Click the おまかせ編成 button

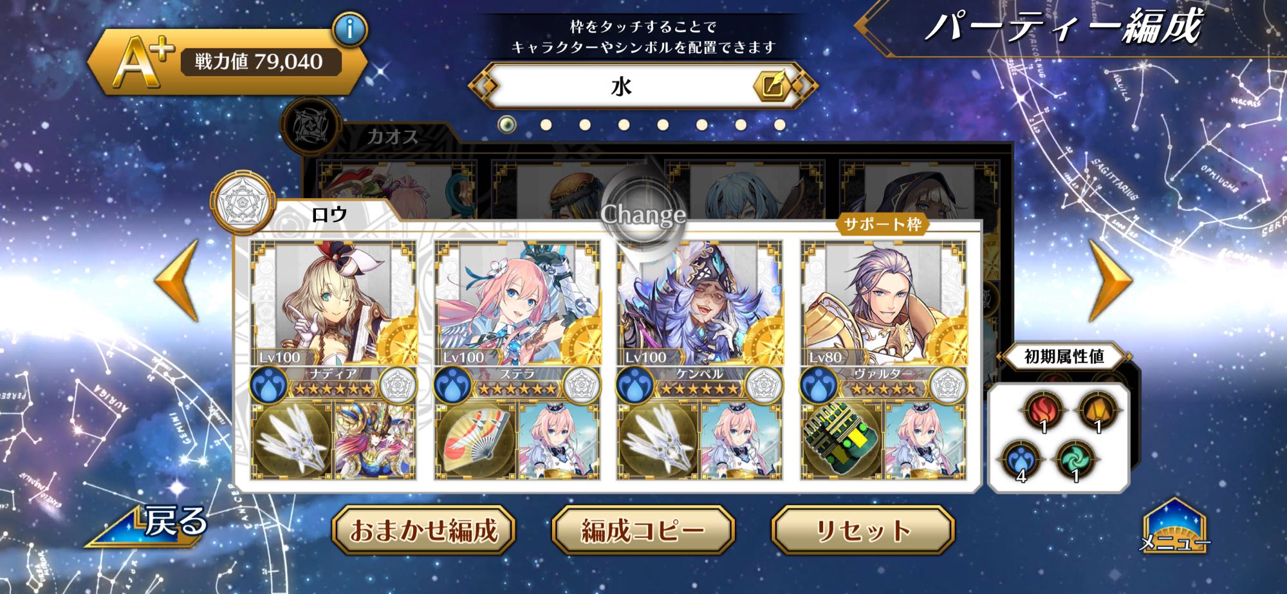click(424, 531)
